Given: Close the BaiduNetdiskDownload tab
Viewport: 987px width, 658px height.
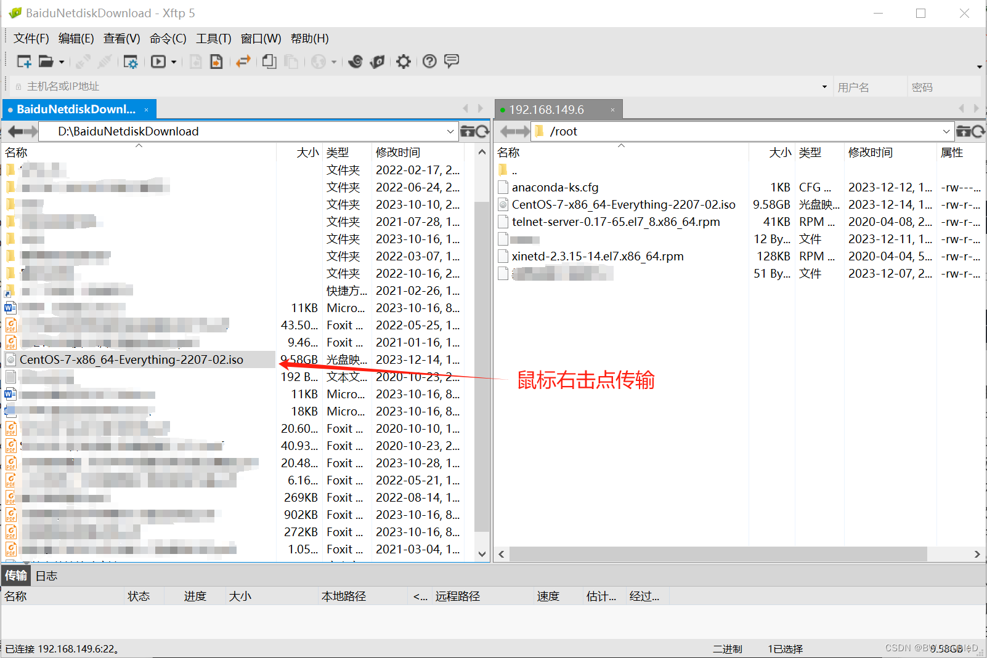Looking at the screenshot, I should 146,110.
